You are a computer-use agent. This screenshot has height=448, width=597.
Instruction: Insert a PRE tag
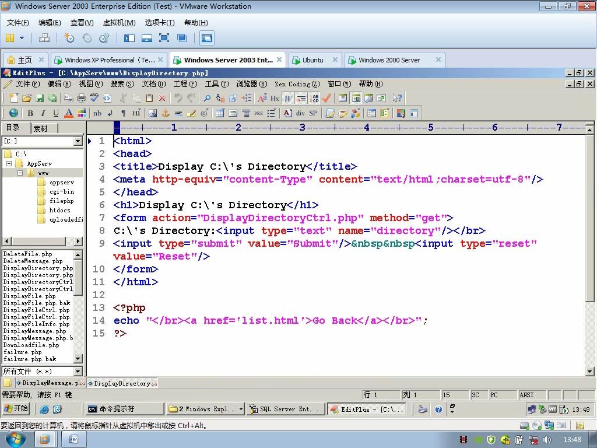coord(258,113)
